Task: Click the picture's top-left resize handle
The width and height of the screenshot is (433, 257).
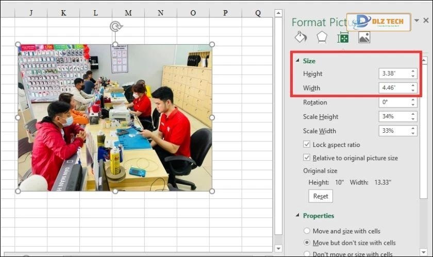Action: [18, 44]
